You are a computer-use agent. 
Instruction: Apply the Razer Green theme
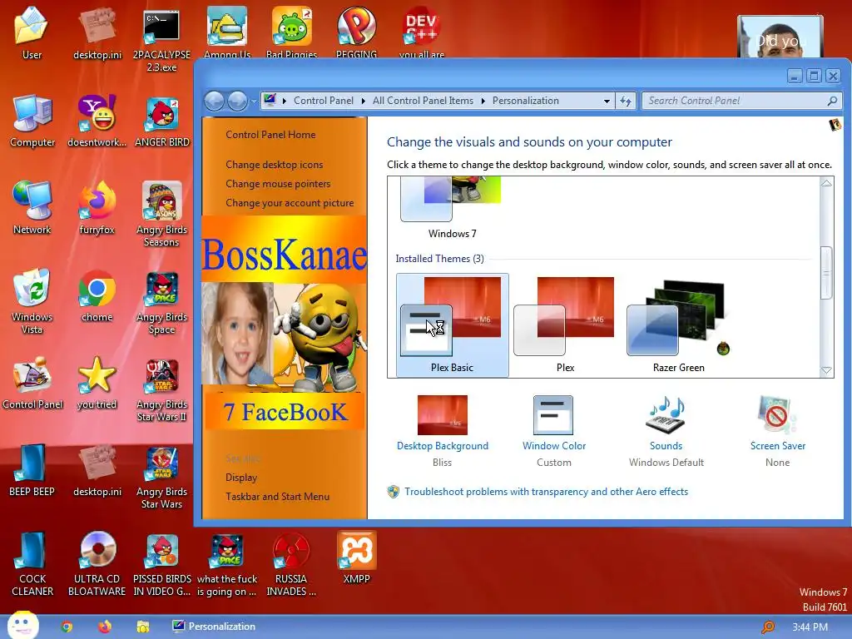click(x=679, y=325)
